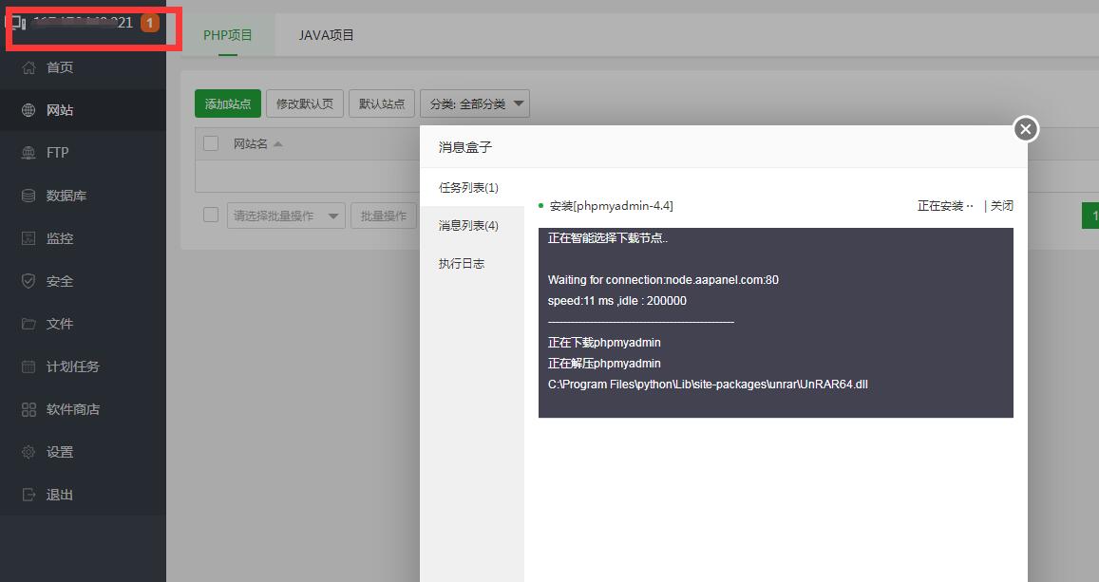
Task: Cancel install via the 关闭 link
Action: click(1001, 205)
